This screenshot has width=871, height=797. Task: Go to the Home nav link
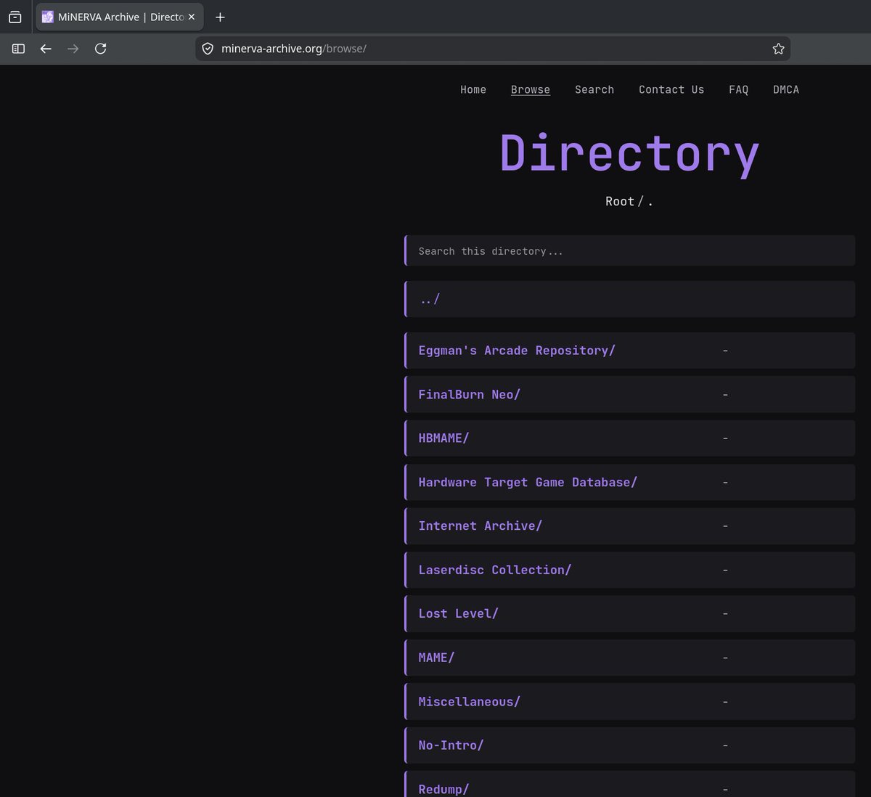point(473,89)
